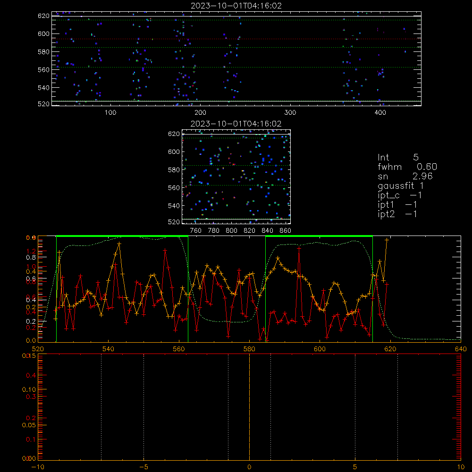
Task: Click the '820' x-axis label of the middle panel
Action: (x=250, y=231)
